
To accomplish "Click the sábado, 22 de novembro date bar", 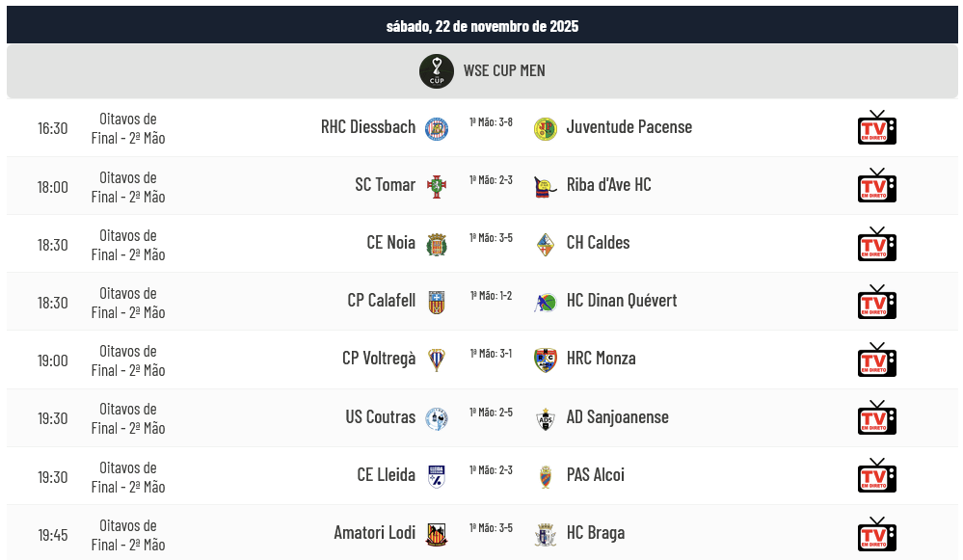I will pos(482,26).
